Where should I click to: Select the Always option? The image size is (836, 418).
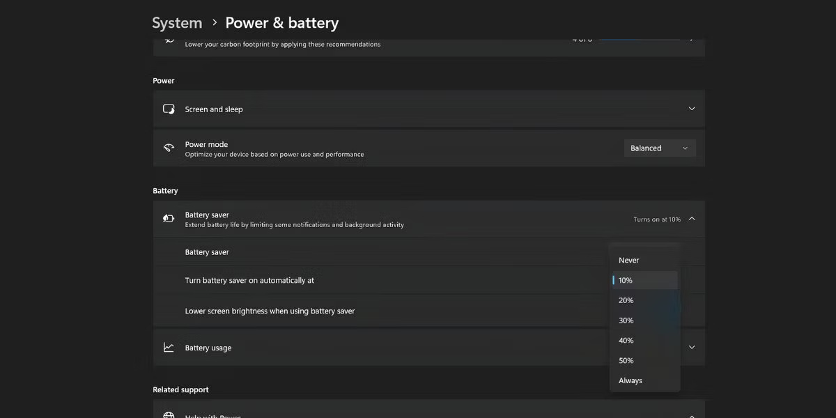point(644,380)
